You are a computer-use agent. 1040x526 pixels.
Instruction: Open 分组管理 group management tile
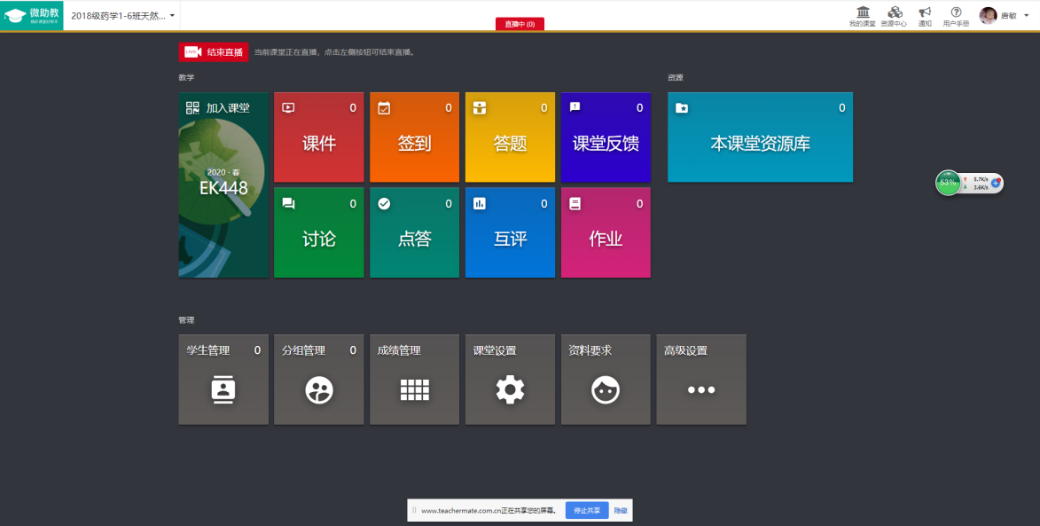(x=319, y=380)
